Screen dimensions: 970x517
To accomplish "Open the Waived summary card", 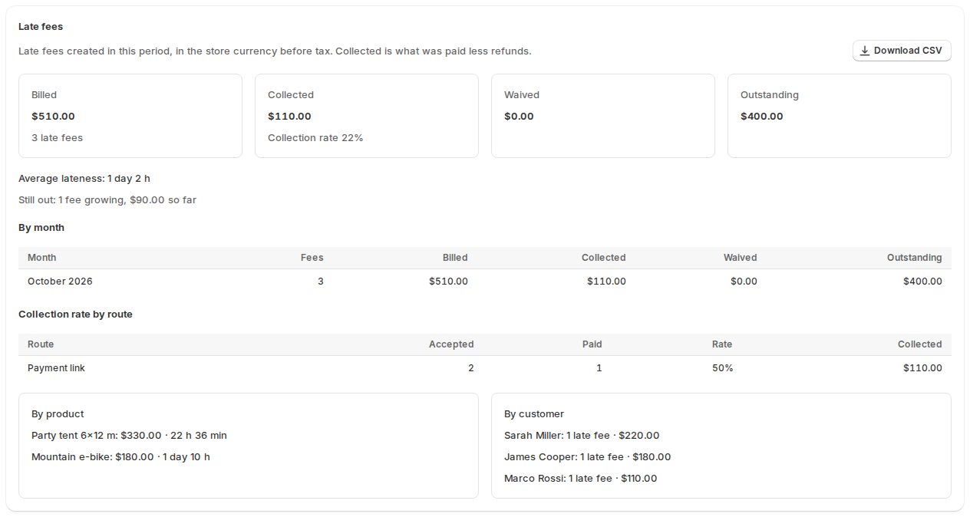I will point(603,116).
